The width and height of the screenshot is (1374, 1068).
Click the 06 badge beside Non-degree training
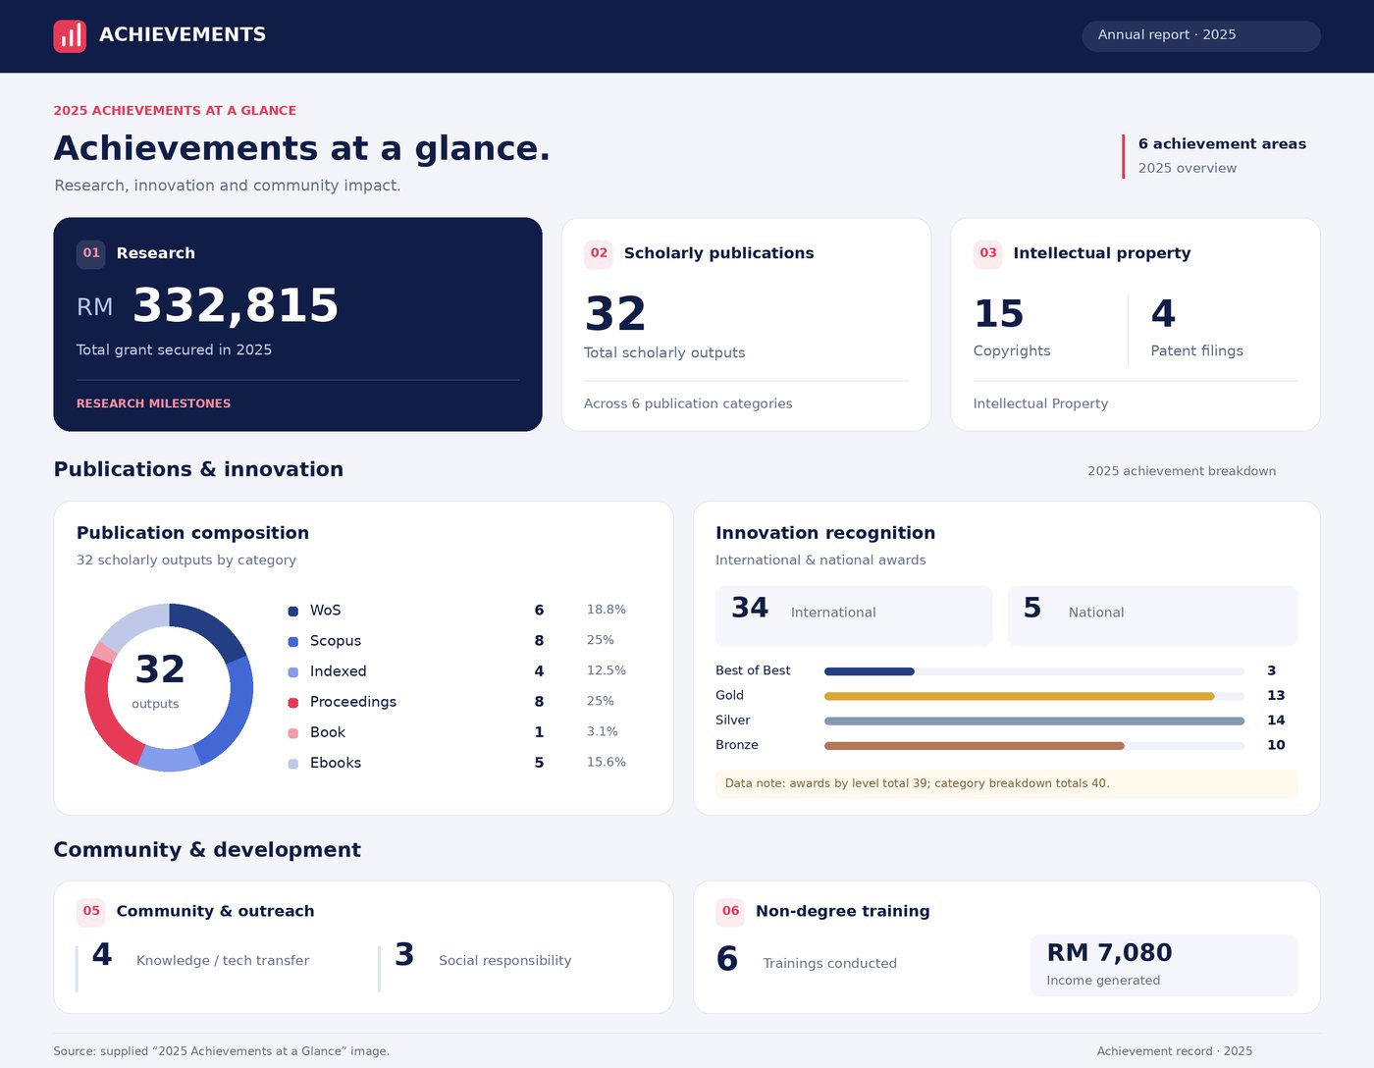click(x=731, y=911)
